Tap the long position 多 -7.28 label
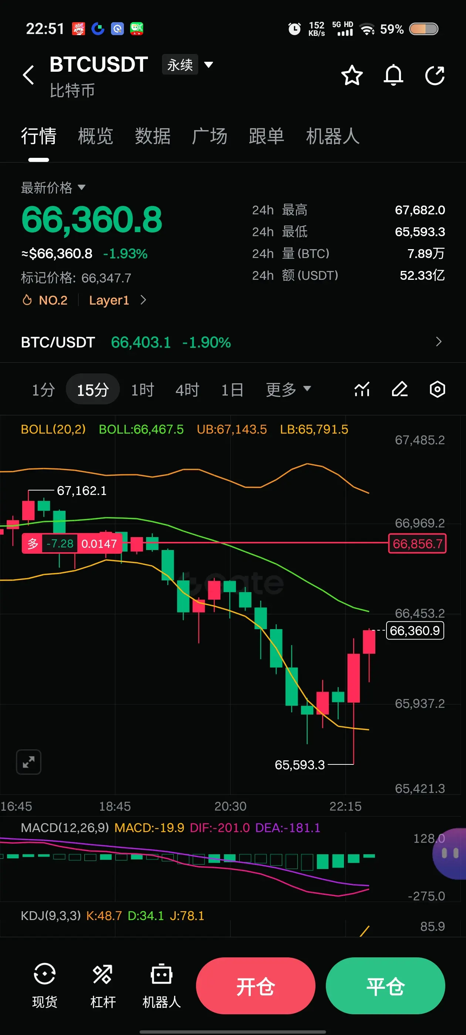The width and height of the screenshot is (466, 1035). coord(72,544)
